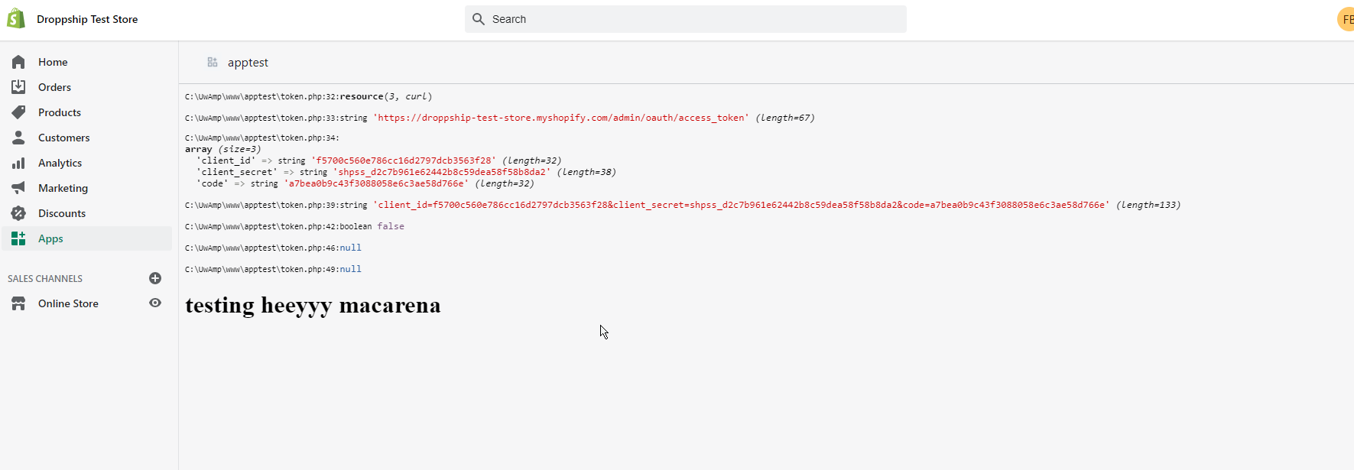
Task: View Online Store via eye icon
Action: coord(155,303)
